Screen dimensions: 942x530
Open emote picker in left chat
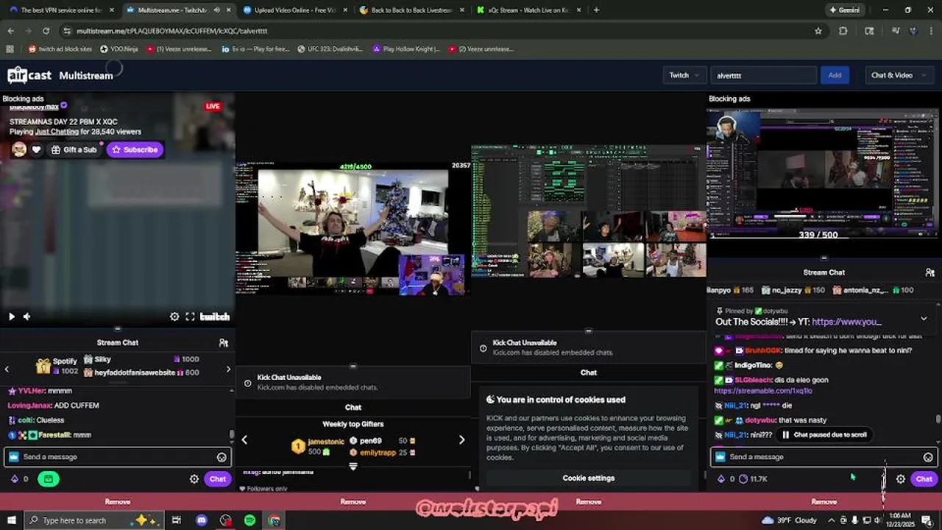pos(222,457)
